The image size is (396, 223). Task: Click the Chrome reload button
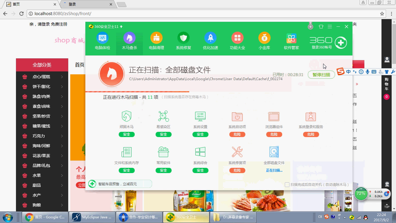[x=21, y=14]
